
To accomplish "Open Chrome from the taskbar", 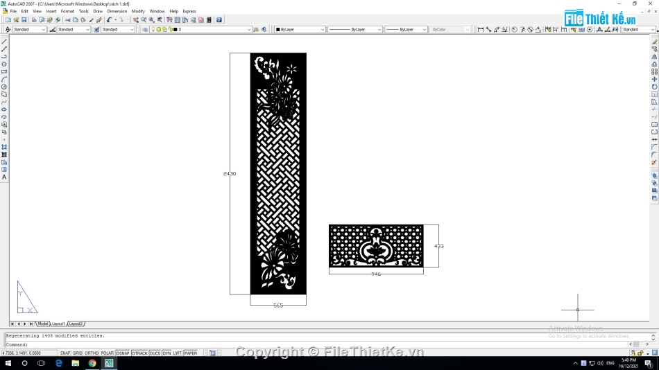I will pyautogui.click(x=92, y=363).
